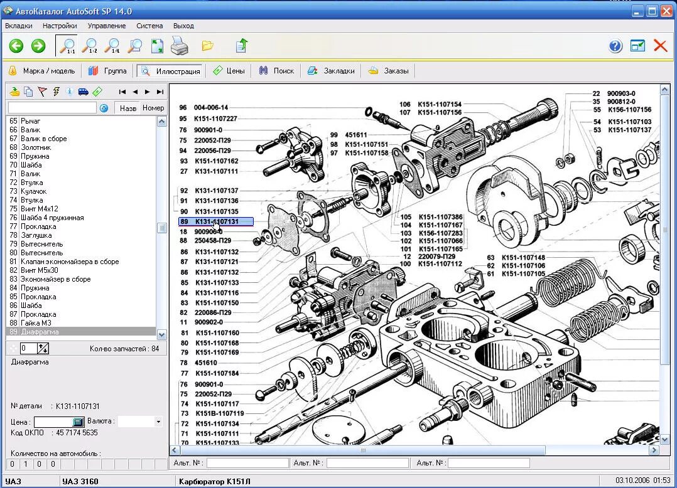Viewport: 677px width, 488px height.
Task: Click the window layout toggle icon
Action: click(x=637, y=45)
